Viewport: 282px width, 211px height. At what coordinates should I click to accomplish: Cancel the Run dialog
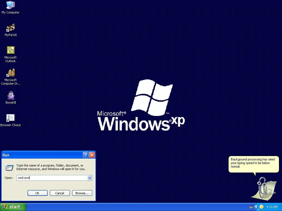60,193
